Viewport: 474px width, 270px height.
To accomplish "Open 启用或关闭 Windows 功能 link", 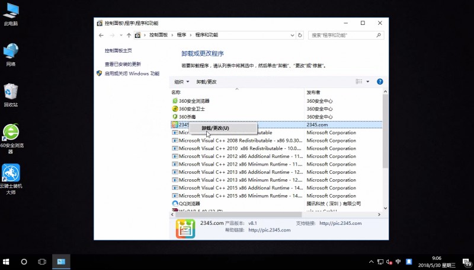I will tap(132, 74).
